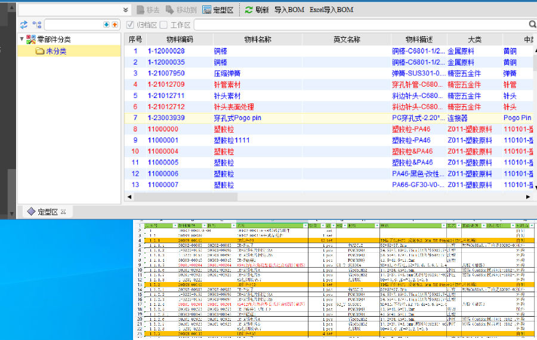Close the 定型区 tab with its X
Image resolution: width=537 pixels, height=340 pixels.
click(x=63, y=212)
